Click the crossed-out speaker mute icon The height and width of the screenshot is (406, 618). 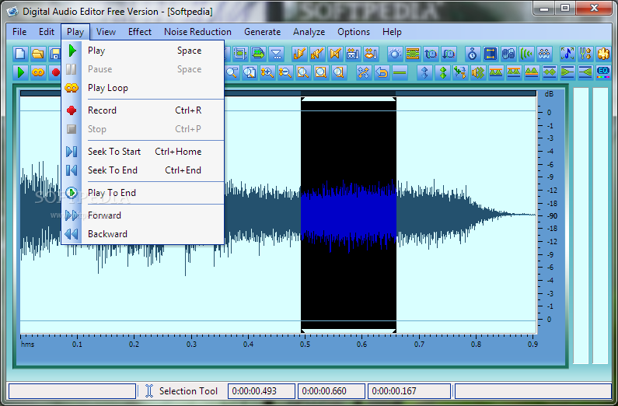tap(335, 54)
